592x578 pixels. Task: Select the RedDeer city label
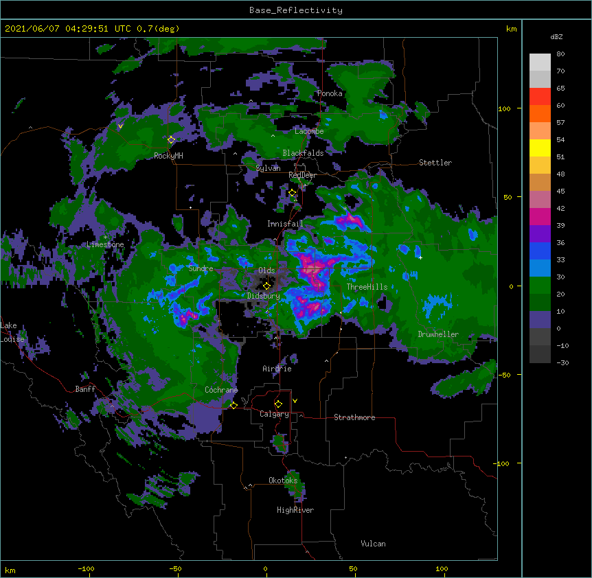[x=302, y=175]
